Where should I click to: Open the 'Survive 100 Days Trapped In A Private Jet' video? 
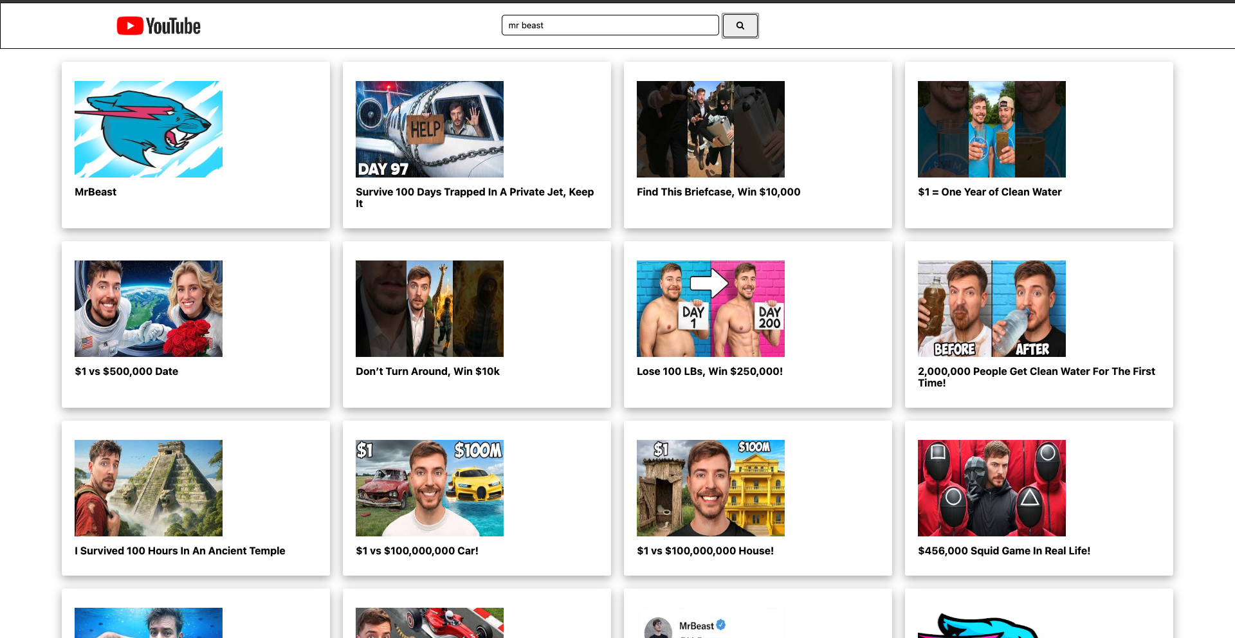pyautogui.click(x=429, y=129)
